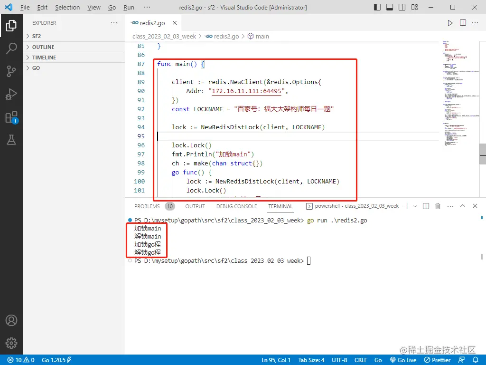Expand the OUTLINE section

(74, 47)
